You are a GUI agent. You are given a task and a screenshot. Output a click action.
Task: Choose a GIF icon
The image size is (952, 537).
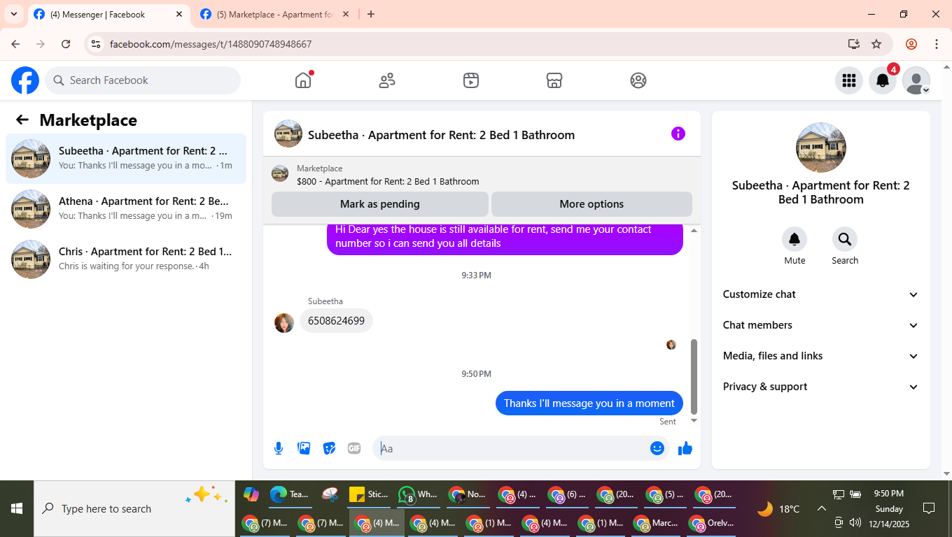[354, 448]
